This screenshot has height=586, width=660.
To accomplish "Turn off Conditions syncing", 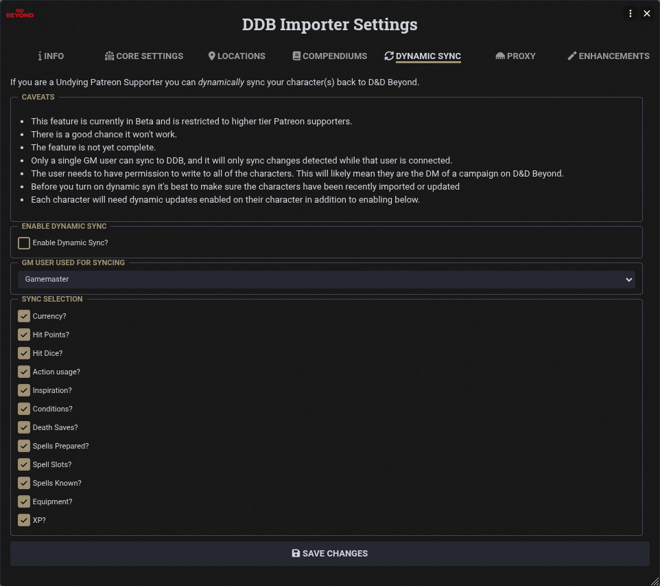I will [24, 409].
